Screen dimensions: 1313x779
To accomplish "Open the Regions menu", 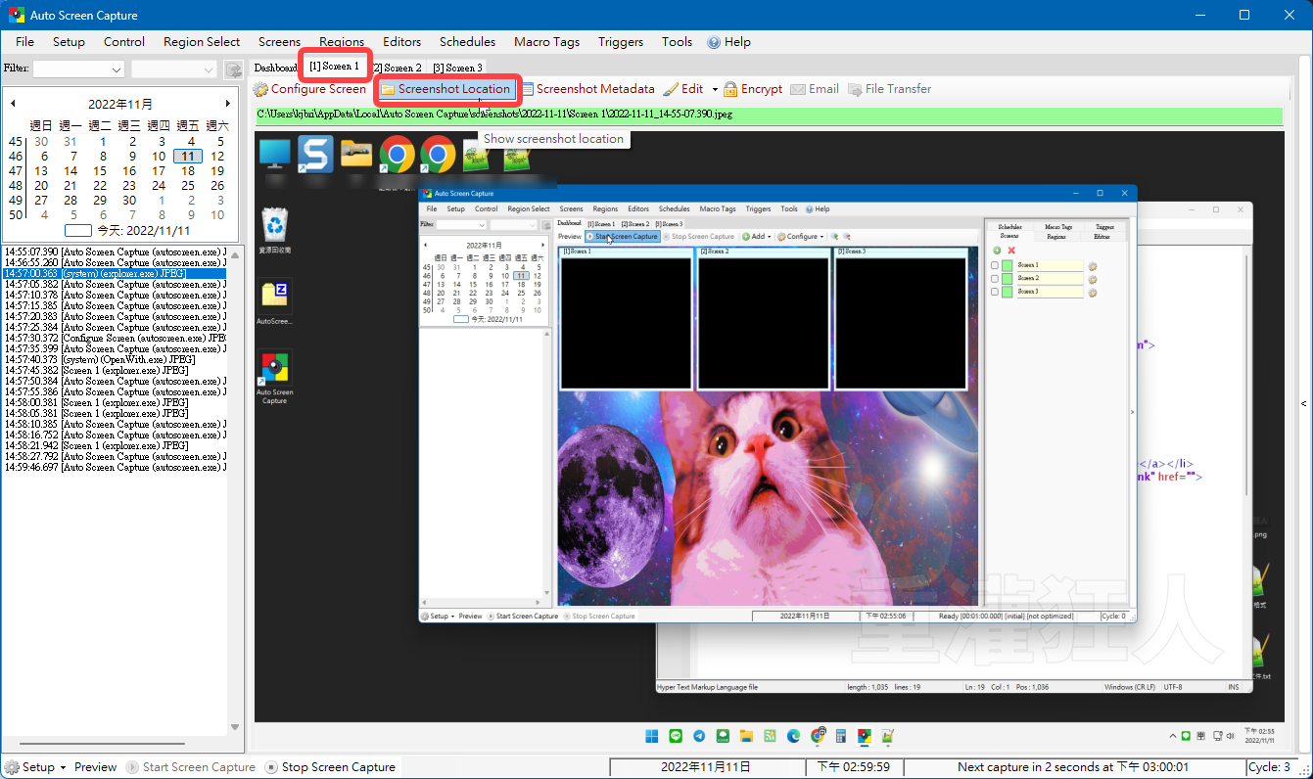I will point(342,42).
